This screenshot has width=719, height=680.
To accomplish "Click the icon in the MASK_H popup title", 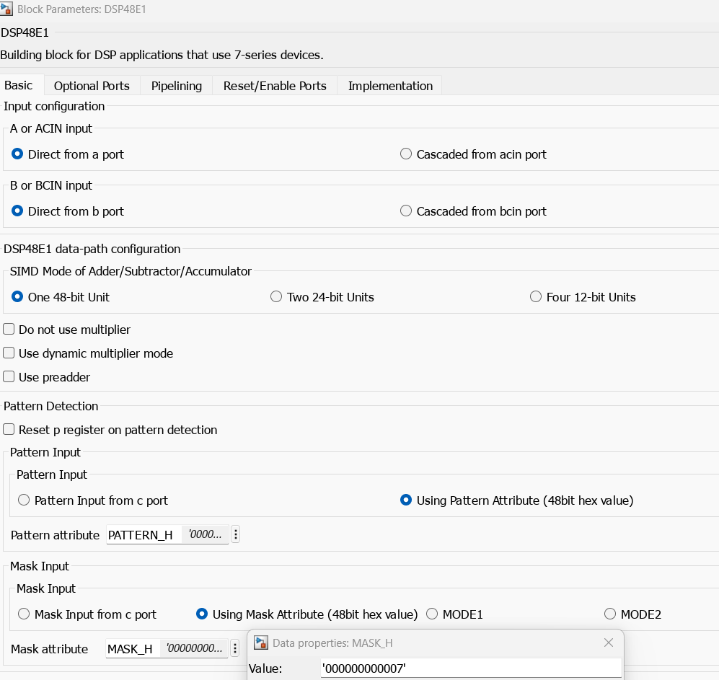I will 261,643.
